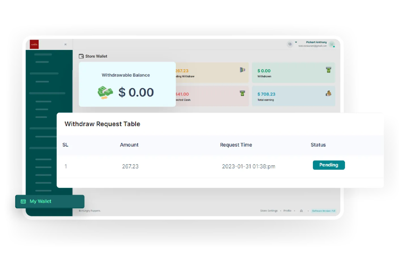Image resolution: width=399 pixels, height=270 pixels.
Task: Click the user avatar icon
Action: (x=332, y=44)
